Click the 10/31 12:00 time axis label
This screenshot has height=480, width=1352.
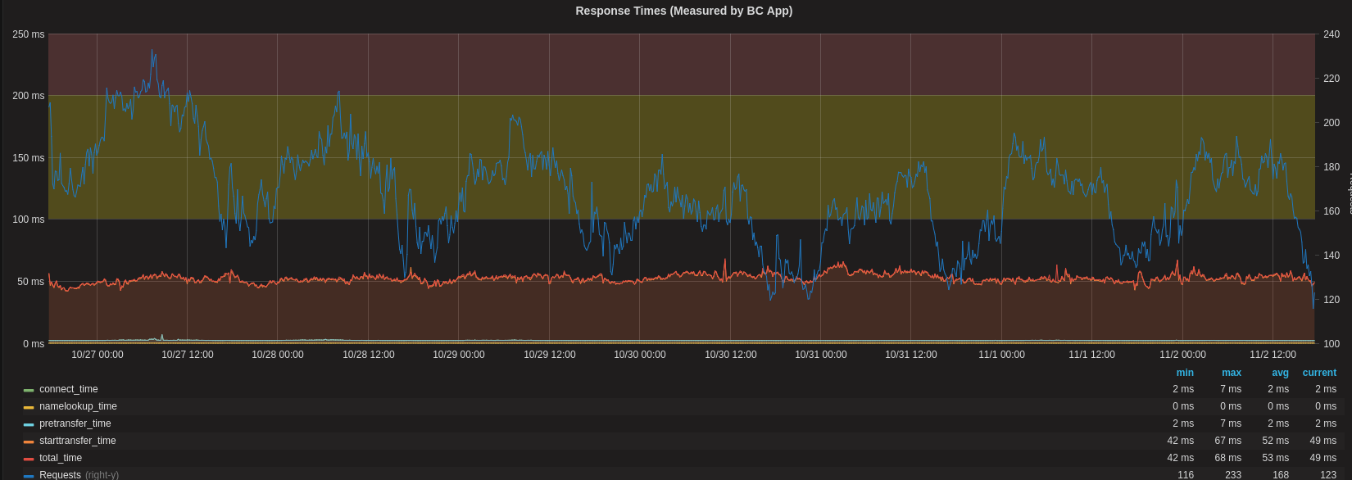(x=911, y=355)
